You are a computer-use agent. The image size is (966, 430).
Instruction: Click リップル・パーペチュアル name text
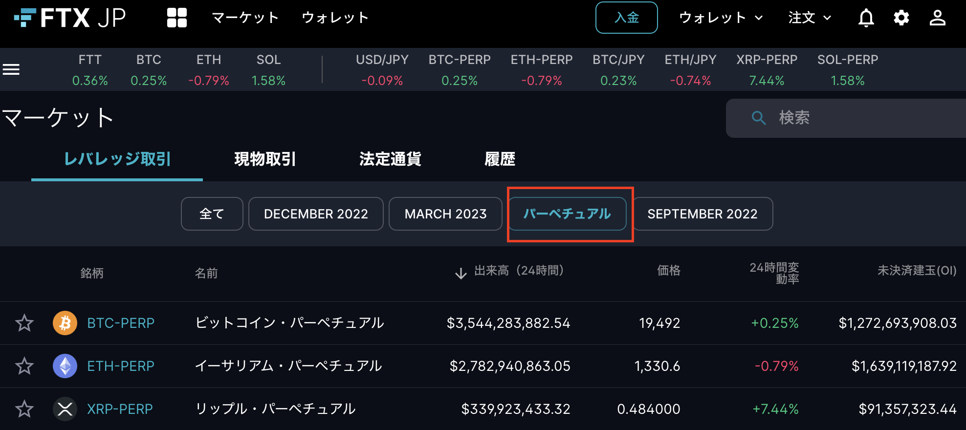(x=275, y=409)
